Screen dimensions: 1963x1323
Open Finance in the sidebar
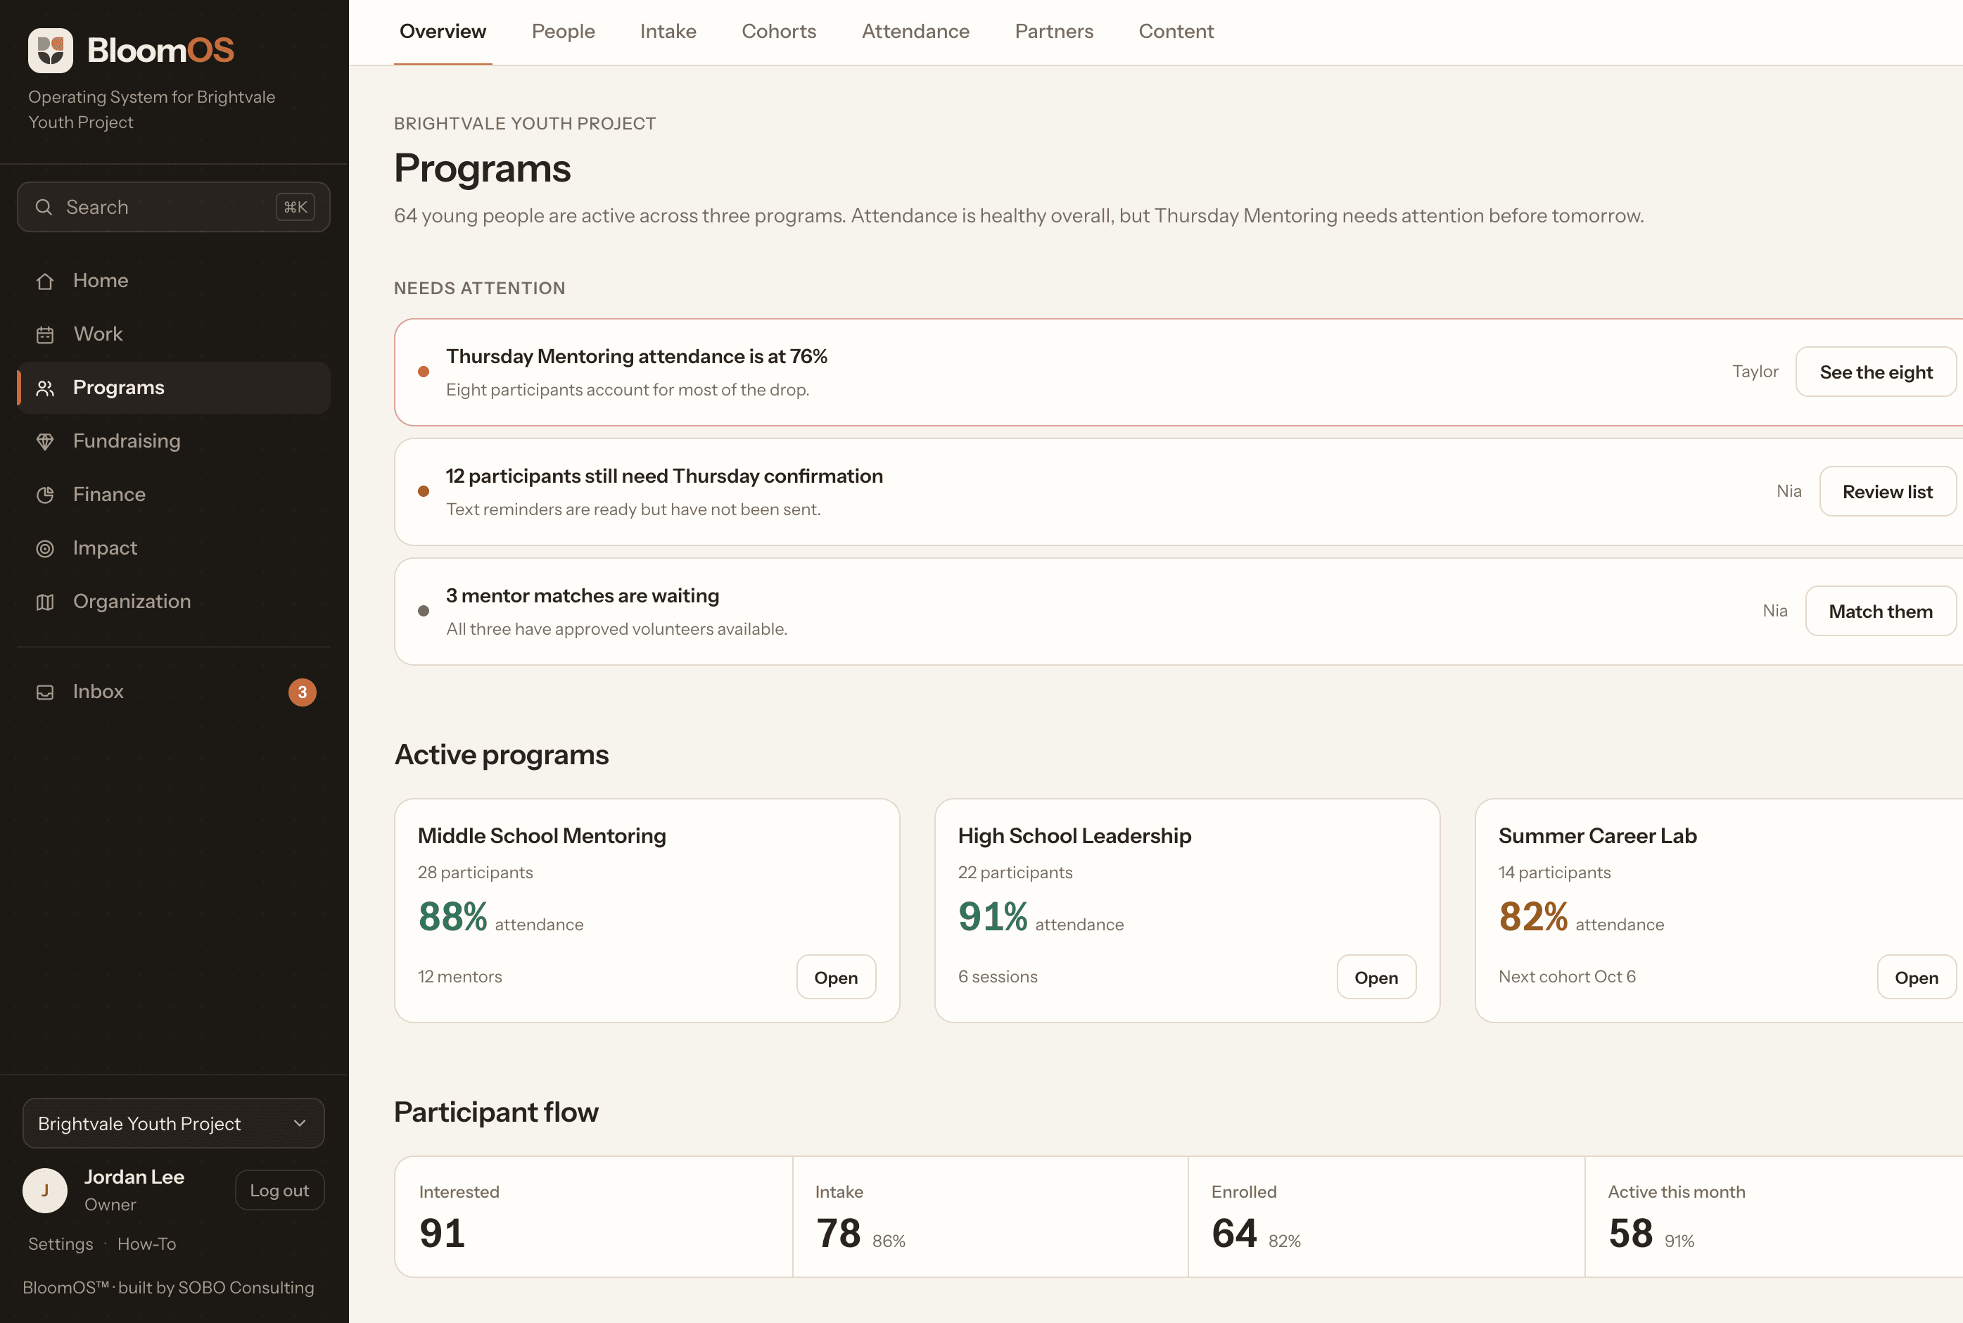pos(174,495)
